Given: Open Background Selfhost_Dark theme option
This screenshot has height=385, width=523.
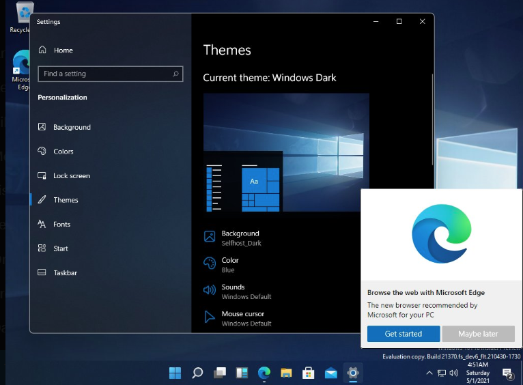Looking at the screenshot, I should 240,238.
